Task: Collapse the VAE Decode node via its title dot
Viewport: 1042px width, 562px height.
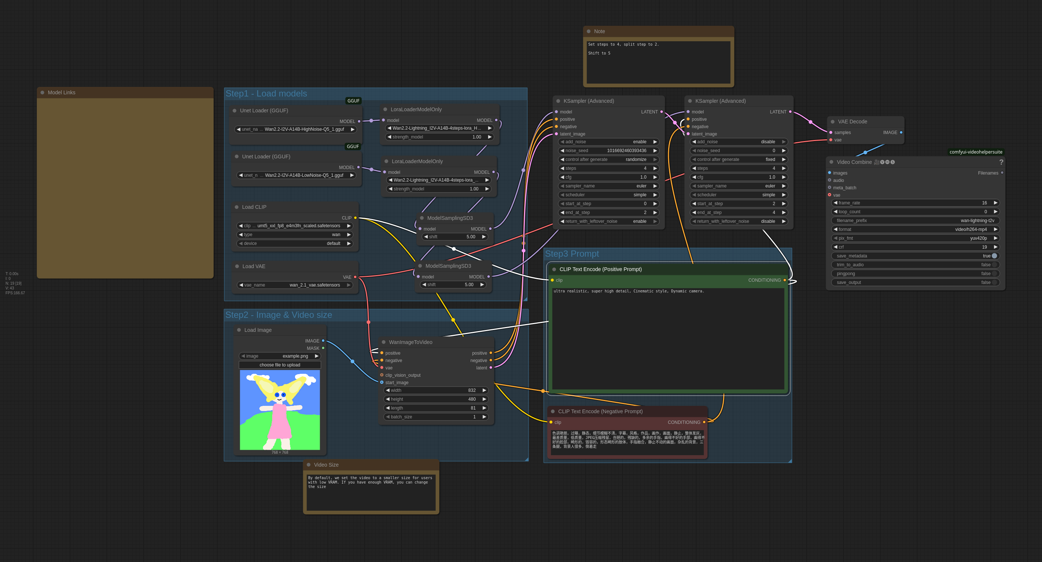Action: pyautogui.click(x=832, y=122)
